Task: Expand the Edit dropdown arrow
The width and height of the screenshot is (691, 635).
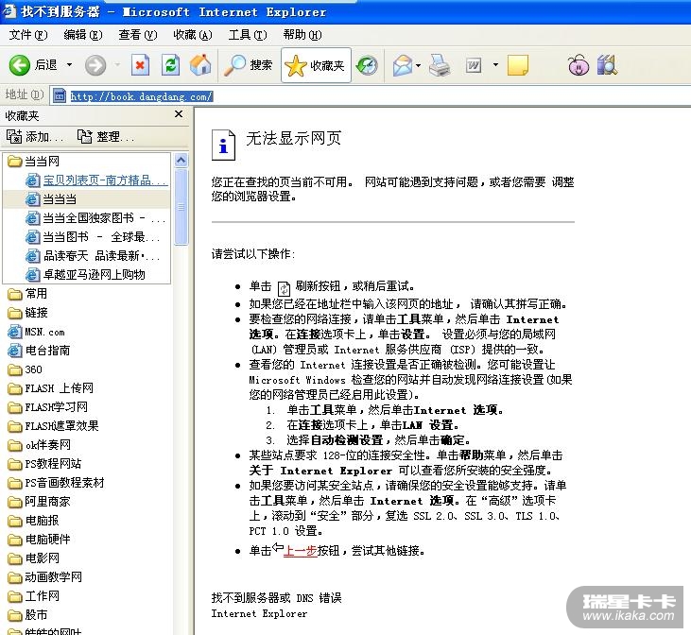Action: (x=495, y=65)
